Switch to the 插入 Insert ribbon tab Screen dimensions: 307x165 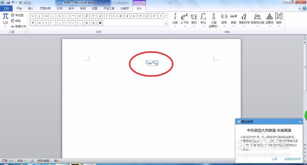(31, 8)
